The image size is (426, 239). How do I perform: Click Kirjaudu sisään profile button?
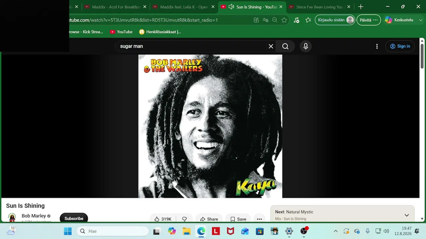tap(335, 20)
